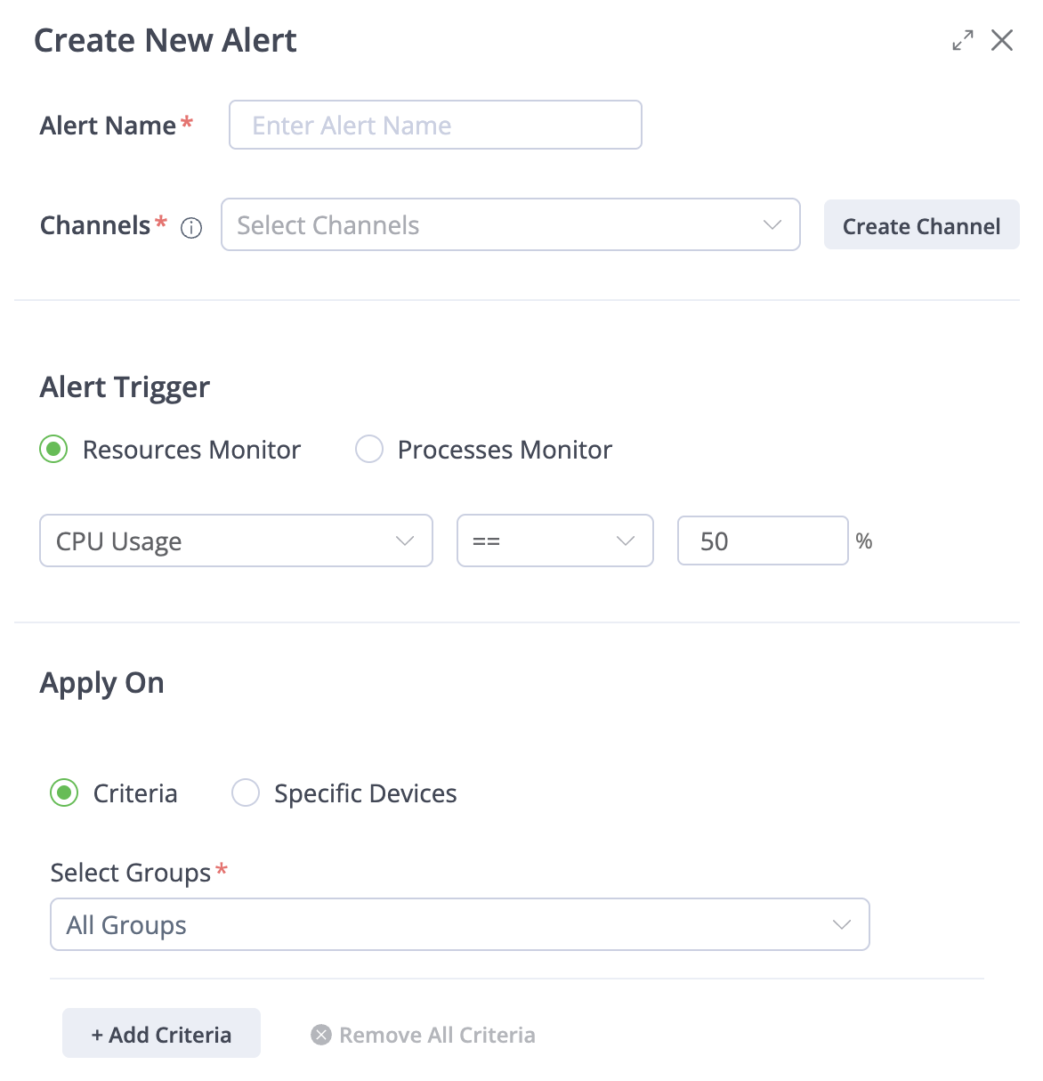Click the chevron arrow in Select Channels
Screen dimensions: 1043x1081
click(x=772, y=225)
